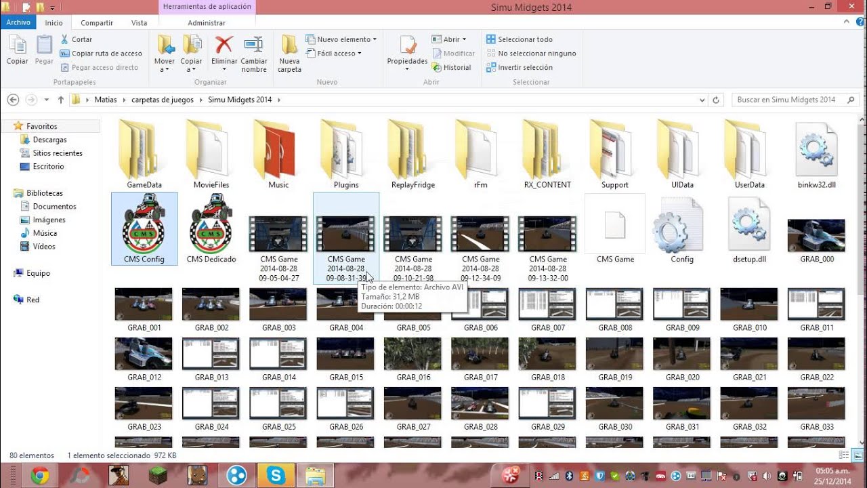The height and width of the screenshot is (488, 867).
Task: Select Escritorio in sidebar
Action: tap(48, 166)
